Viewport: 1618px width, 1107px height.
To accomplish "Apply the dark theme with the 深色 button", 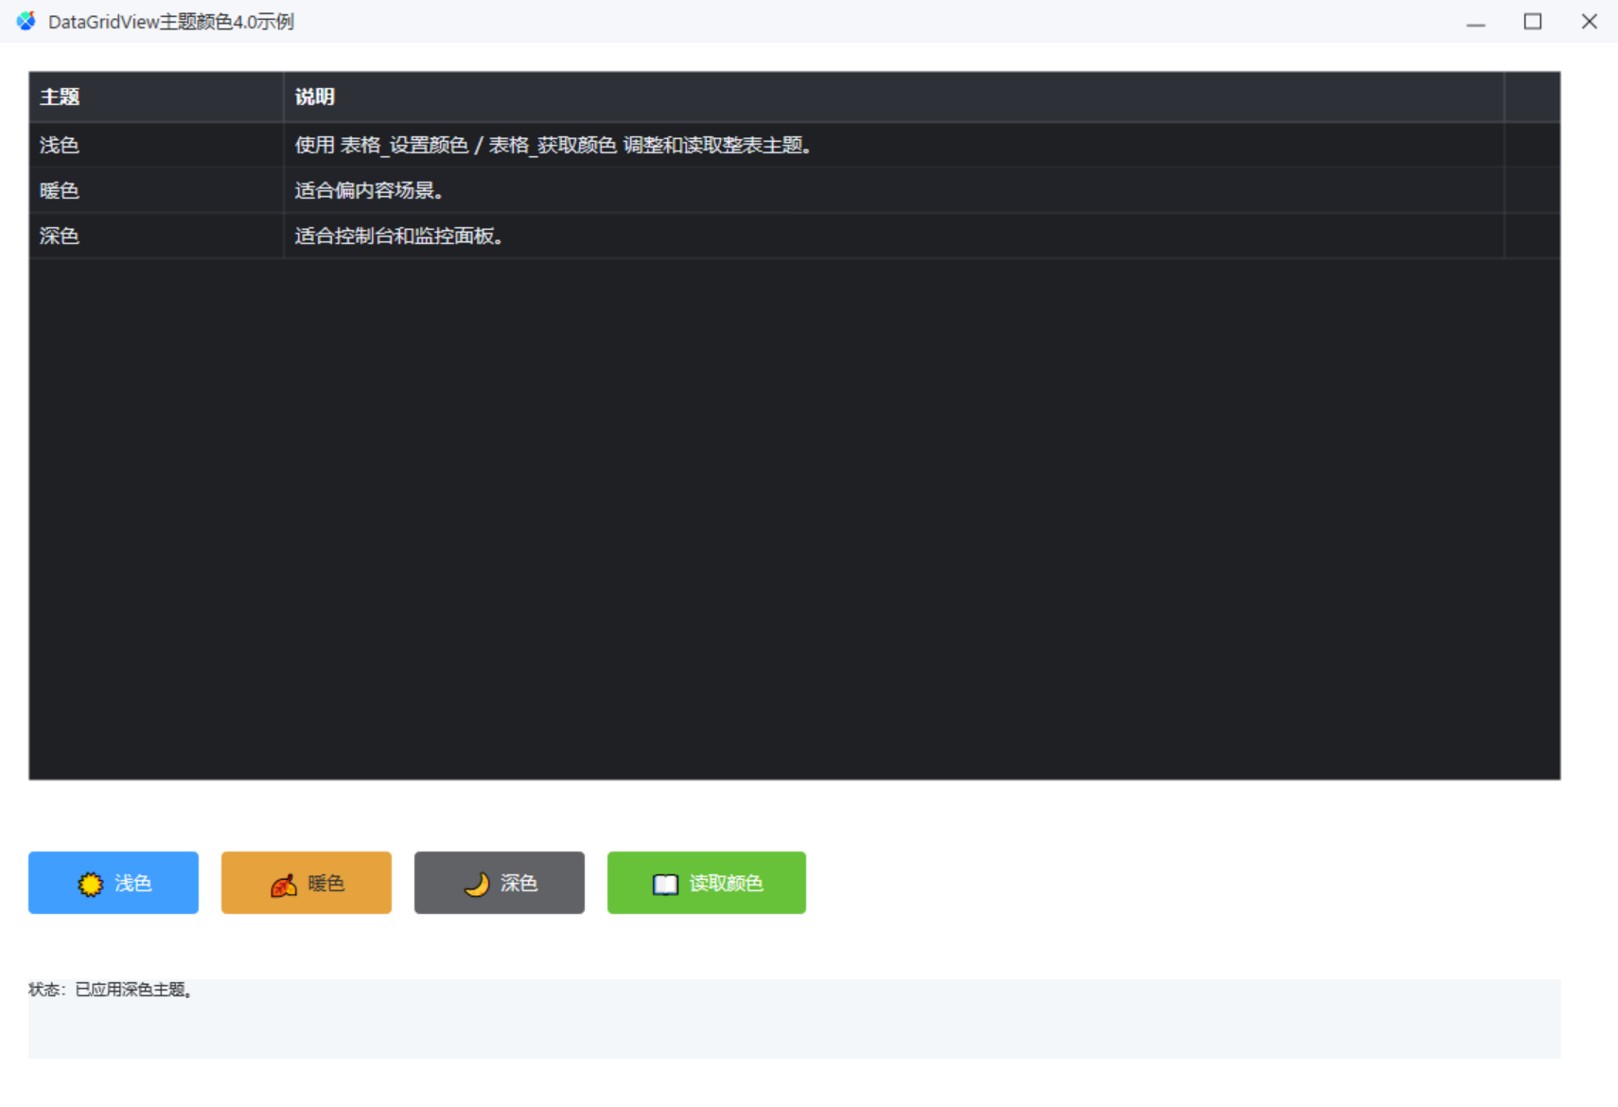I will [500, 883].
